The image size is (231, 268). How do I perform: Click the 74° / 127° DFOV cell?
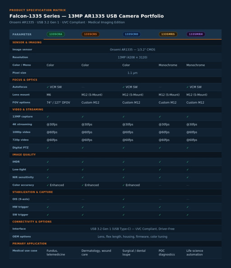[58, 103]
